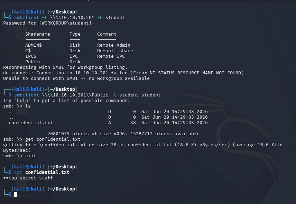Click the Default share comment text

tap(115, 51)
